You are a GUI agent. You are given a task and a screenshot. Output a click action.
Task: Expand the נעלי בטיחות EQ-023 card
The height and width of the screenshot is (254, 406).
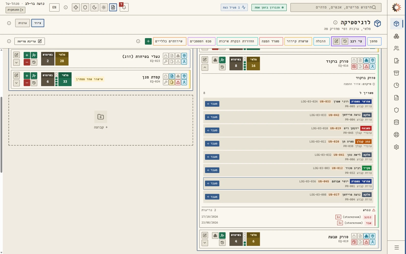(16, 62)
